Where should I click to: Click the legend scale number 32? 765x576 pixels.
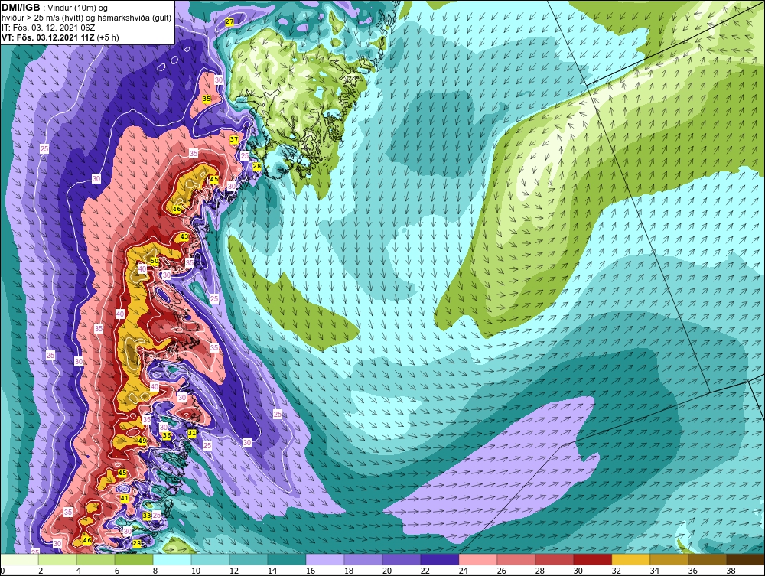[x=616, y=571]
